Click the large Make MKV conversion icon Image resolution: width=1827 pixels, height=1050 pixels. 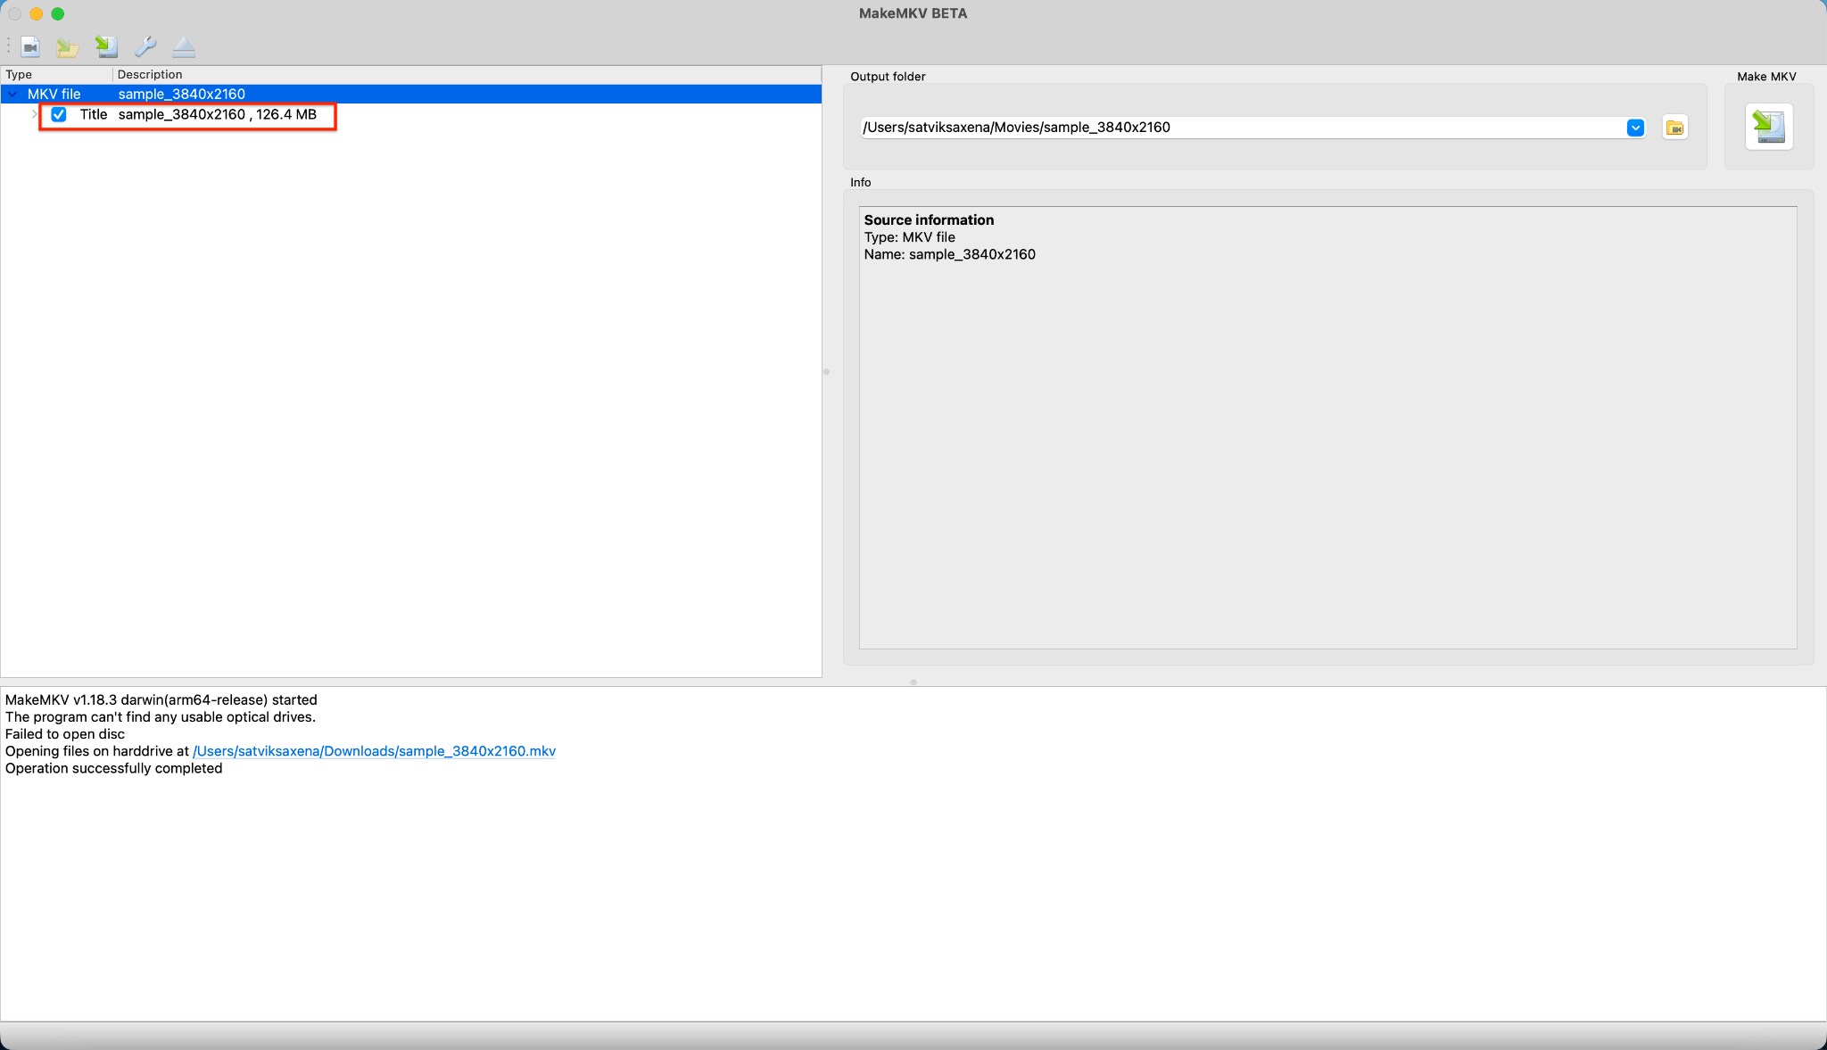[x=1767, y=126]
